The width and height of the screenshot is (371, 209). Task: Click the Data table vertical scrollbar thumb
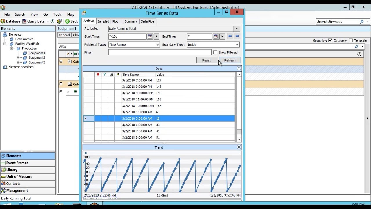(x=239, y=132)
